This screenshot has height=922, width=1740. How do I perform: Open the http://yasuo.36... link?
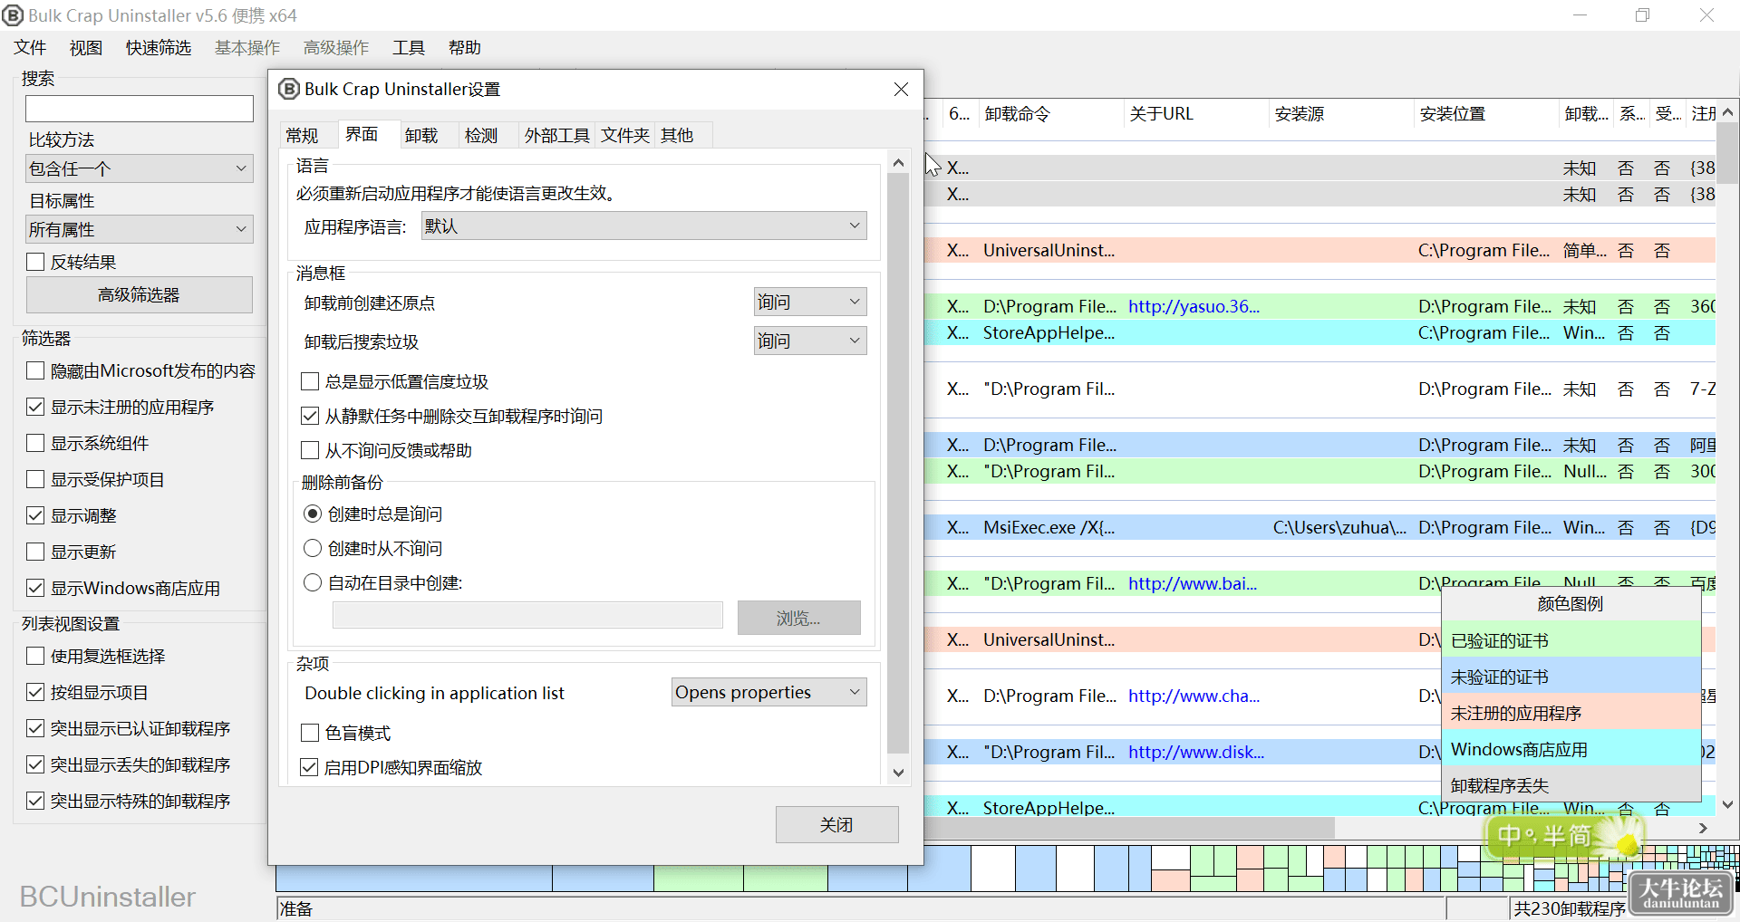pyautogui.click(x=1194, y=306)
